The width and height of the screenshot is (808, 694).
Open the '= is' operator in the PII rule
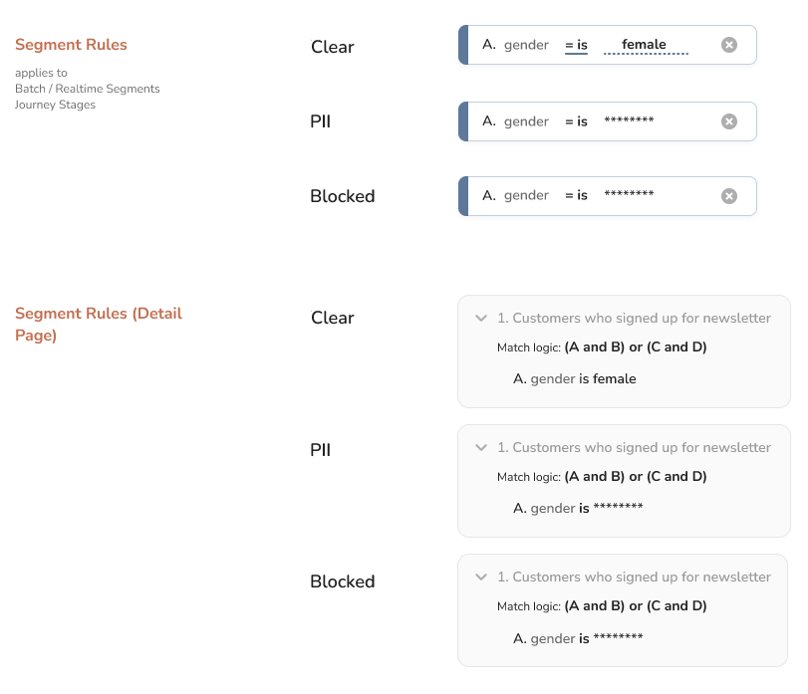[576, 121]
